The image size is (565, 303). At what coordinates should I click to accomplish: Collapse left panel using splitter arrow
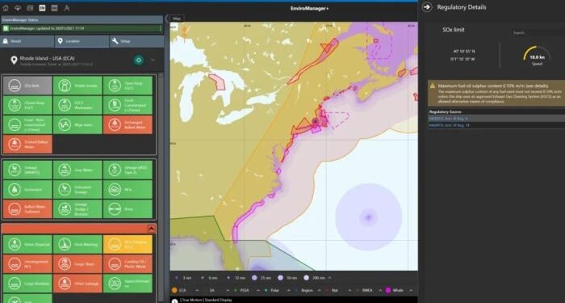(167, 18)
